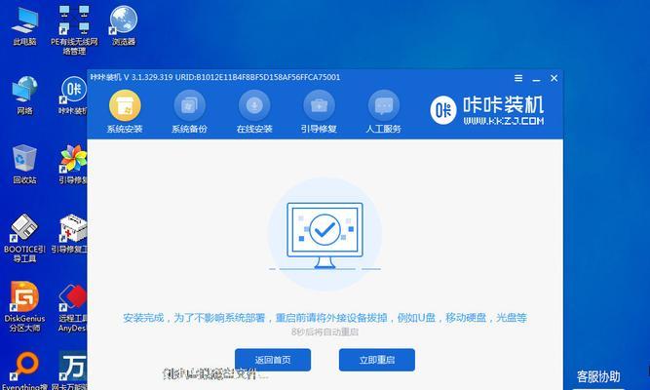Open the 网络 desktop icon
650x390 pixels.
pos(24,95)
